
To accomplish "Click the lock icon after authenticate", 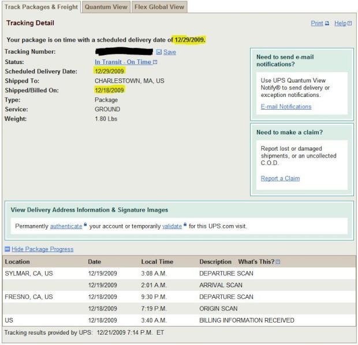I will point(85,226).
